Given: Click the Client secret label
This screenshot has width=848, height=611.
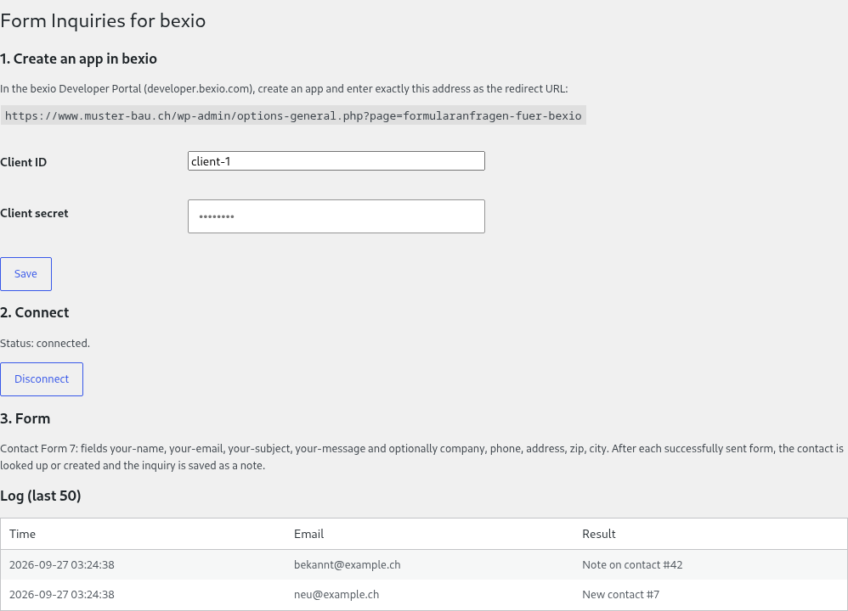Looking at the screenshot, I should click(34, 213).
